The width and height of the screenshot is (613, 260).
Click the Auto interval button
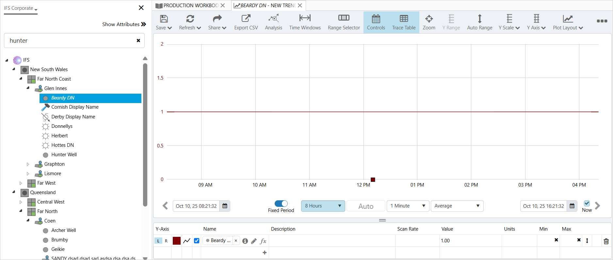pos(366,206)
